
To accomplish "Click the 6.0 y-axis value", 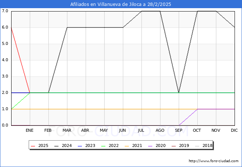I will pos(5,27).
